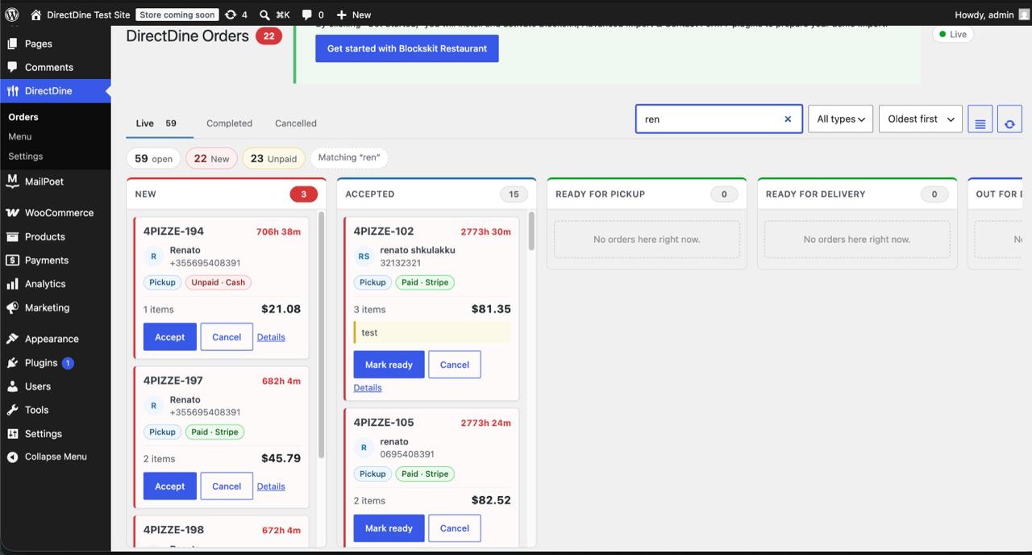Mark order 4PIZZE-102 ready
This screenshot has width=1032, height=555.
click(x=389, y=365)
